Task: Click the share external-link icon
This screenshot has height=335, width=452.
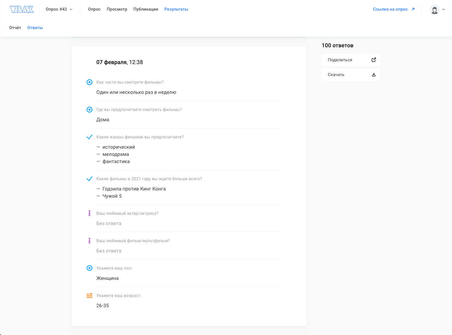Action: point(374,60)
